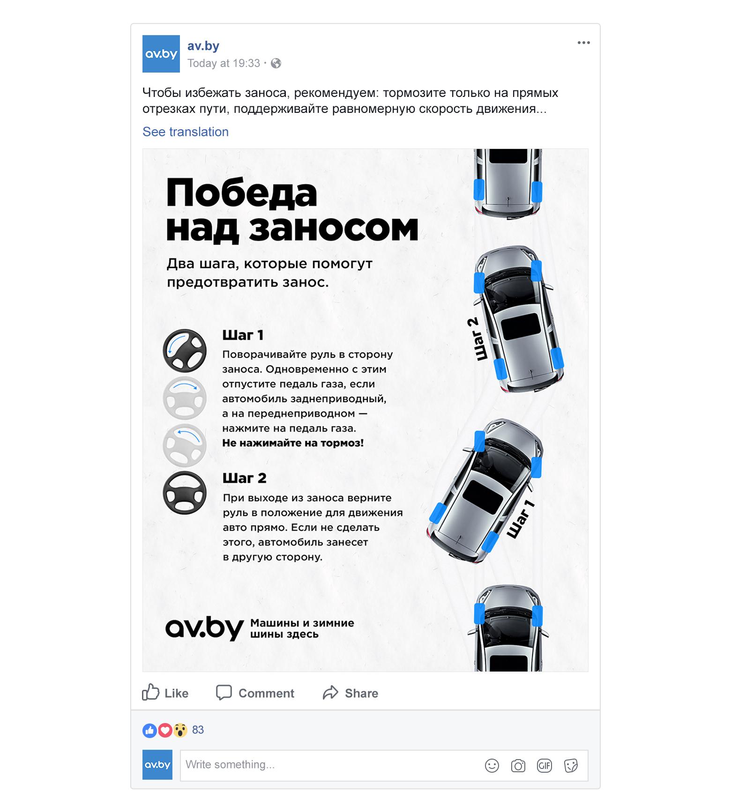Screen dimensions: 731x805
Task: Click the blue Like reaction icon
Action: coord(149,730)
